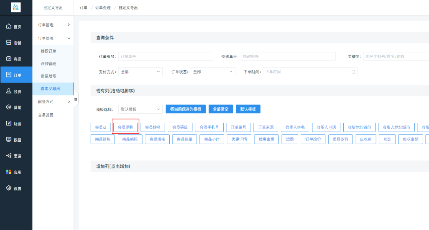The width and height of the screenshot is (429, 230).
Task: Open 交易设置 menu item
Action: [53, 115]
